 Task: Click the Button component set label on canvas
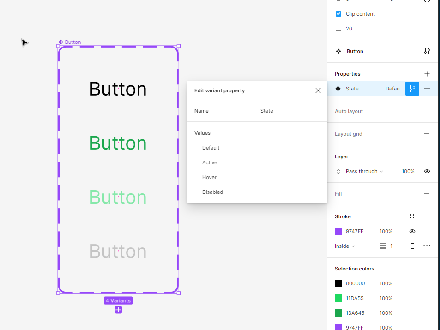click(70, 42)
